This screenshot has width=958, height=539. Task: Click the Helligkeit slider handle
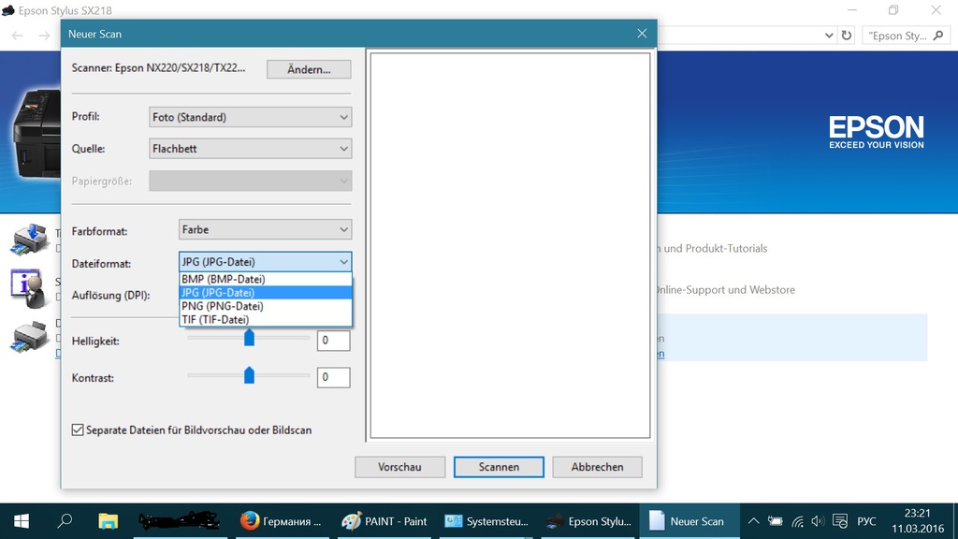[x=249, y=337]
